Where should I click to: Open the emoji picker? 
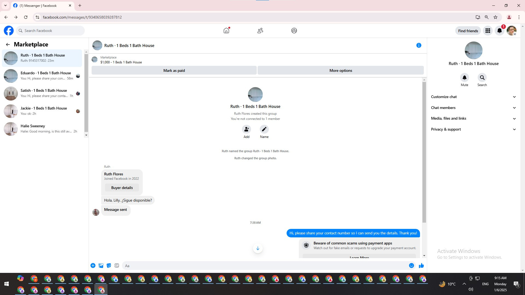(x=411, y=265)
